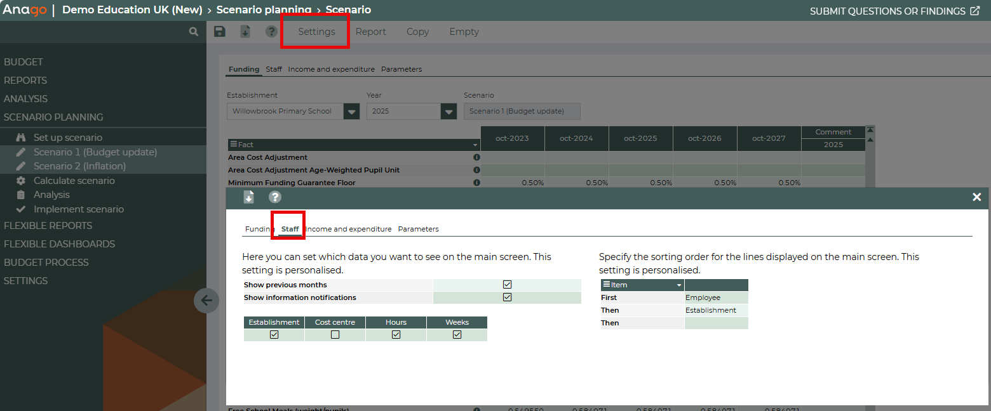Switch to Parameters tab in dialog
The height and width of the screenshot is (411, 991).
[418, 229]
